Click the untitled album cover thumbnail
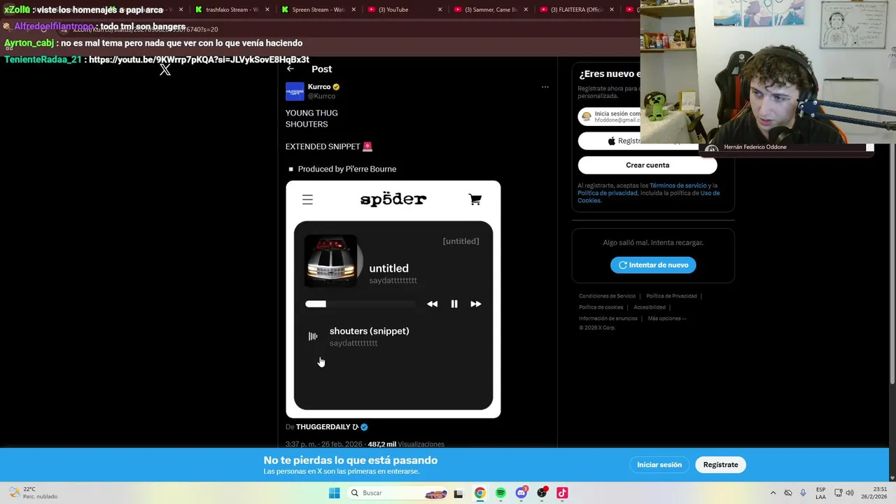The width and height of the screenshot is (896, 504). [x=331, y=261]
